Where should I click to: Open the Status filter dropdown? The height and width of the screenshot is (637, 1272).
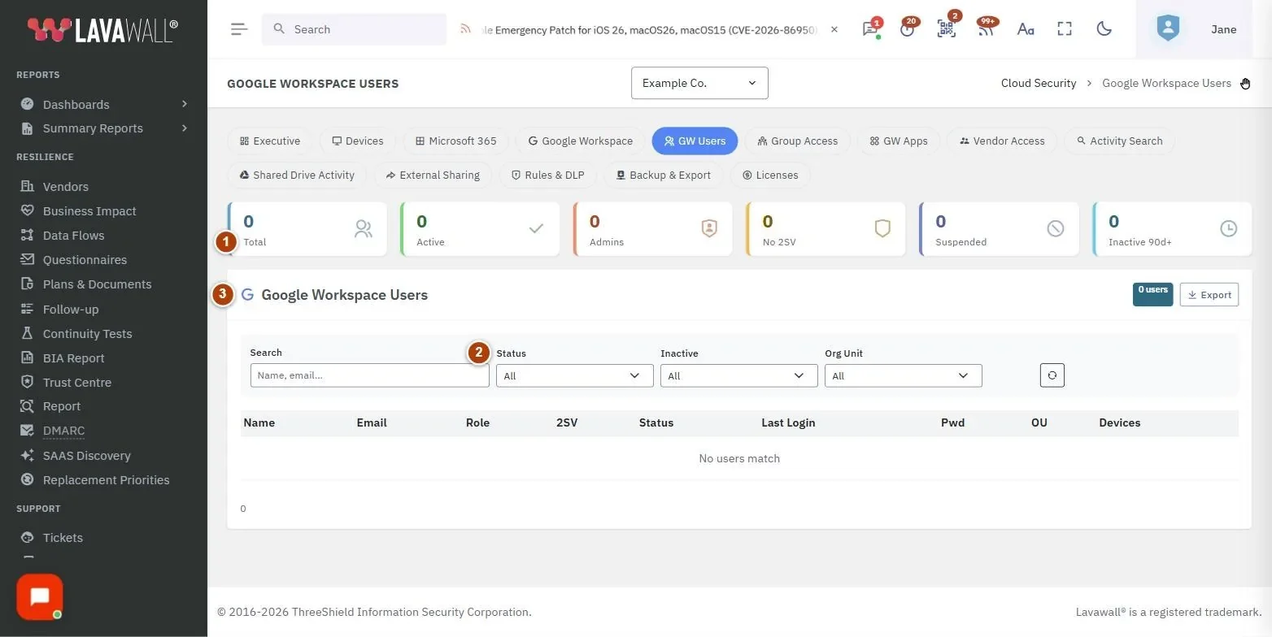tap(574, 375)
